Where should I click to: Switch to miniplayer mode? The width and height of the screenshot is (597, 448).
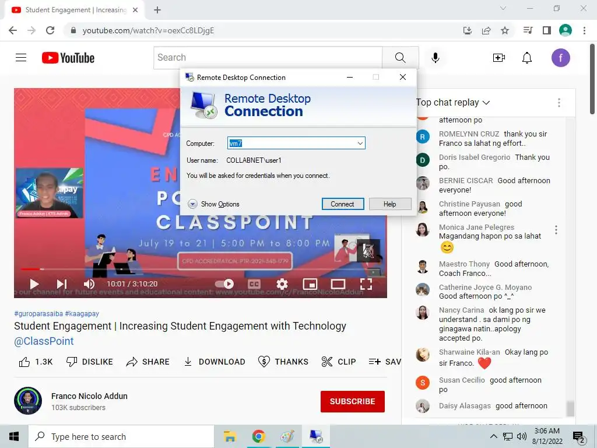click(310, 284)
